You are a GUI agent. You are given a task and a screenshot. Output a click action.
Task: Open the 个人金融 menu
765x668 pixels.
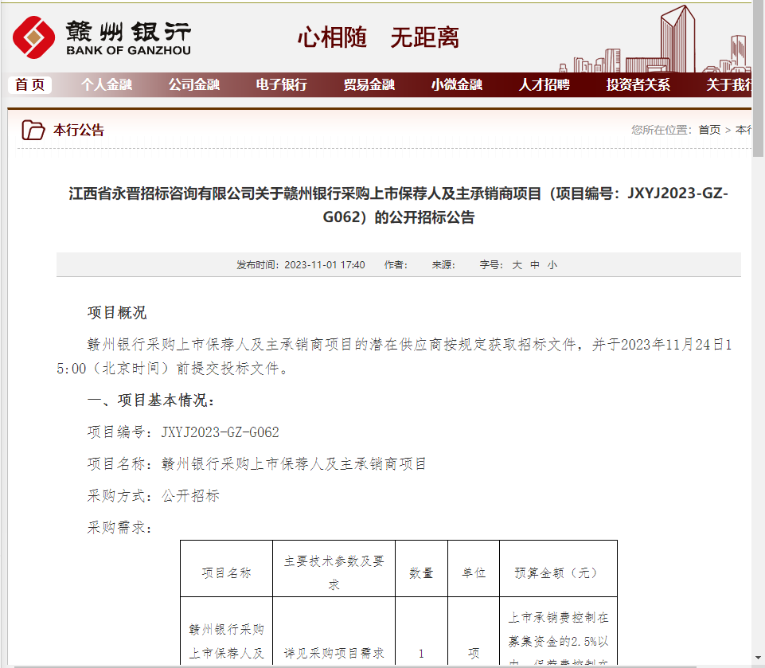point(106,86)
